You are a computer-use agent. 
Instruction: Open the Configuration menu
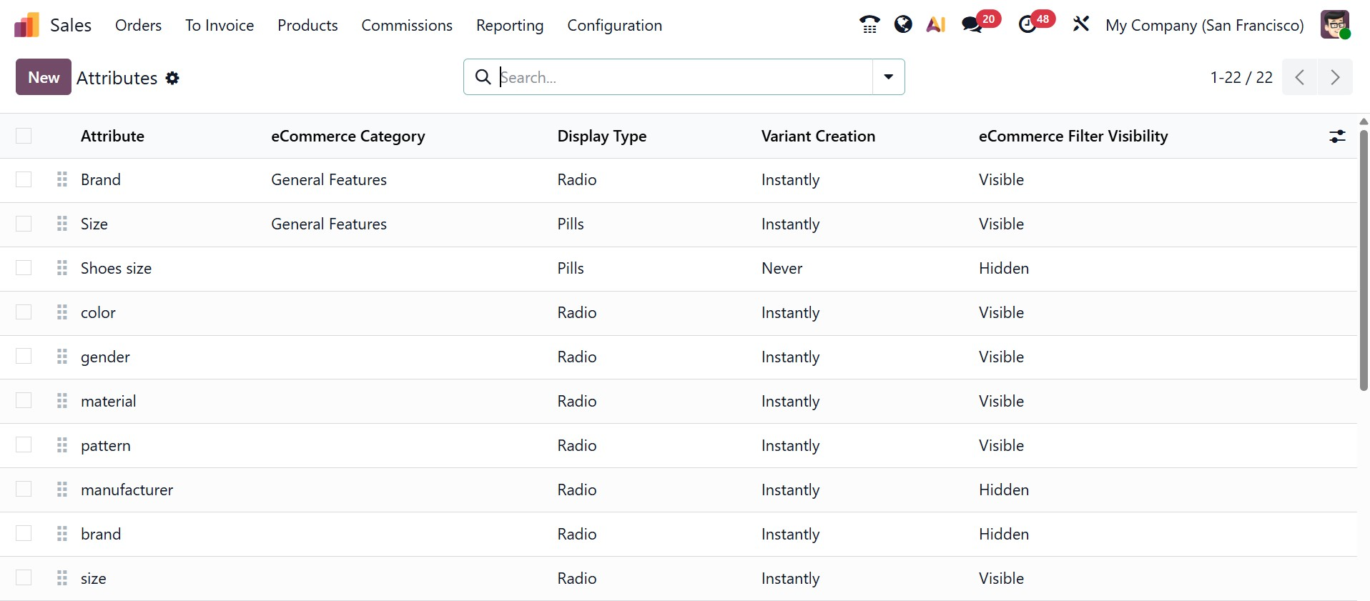coord(614,26)
